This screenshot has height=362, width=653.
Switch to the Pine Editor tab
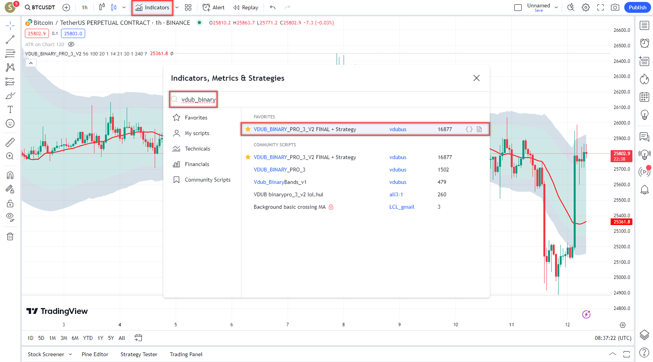95,354
